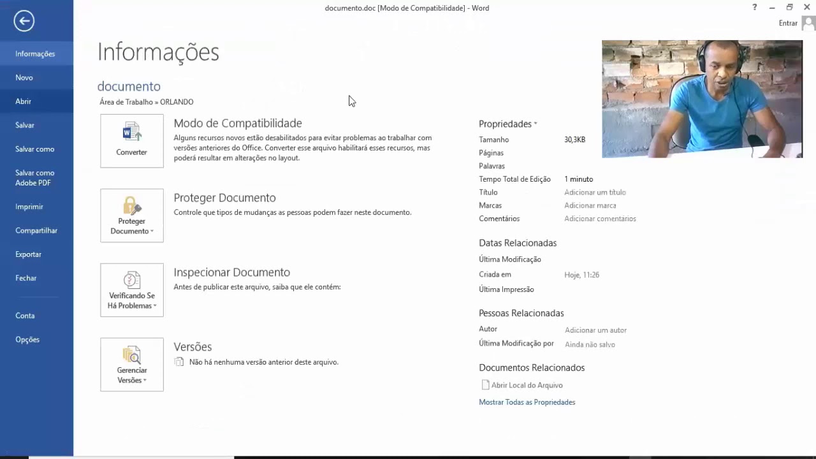Click the '1 minuto' editing time value
The width and height of the screenshot is (816, 459).
point(578,179)
